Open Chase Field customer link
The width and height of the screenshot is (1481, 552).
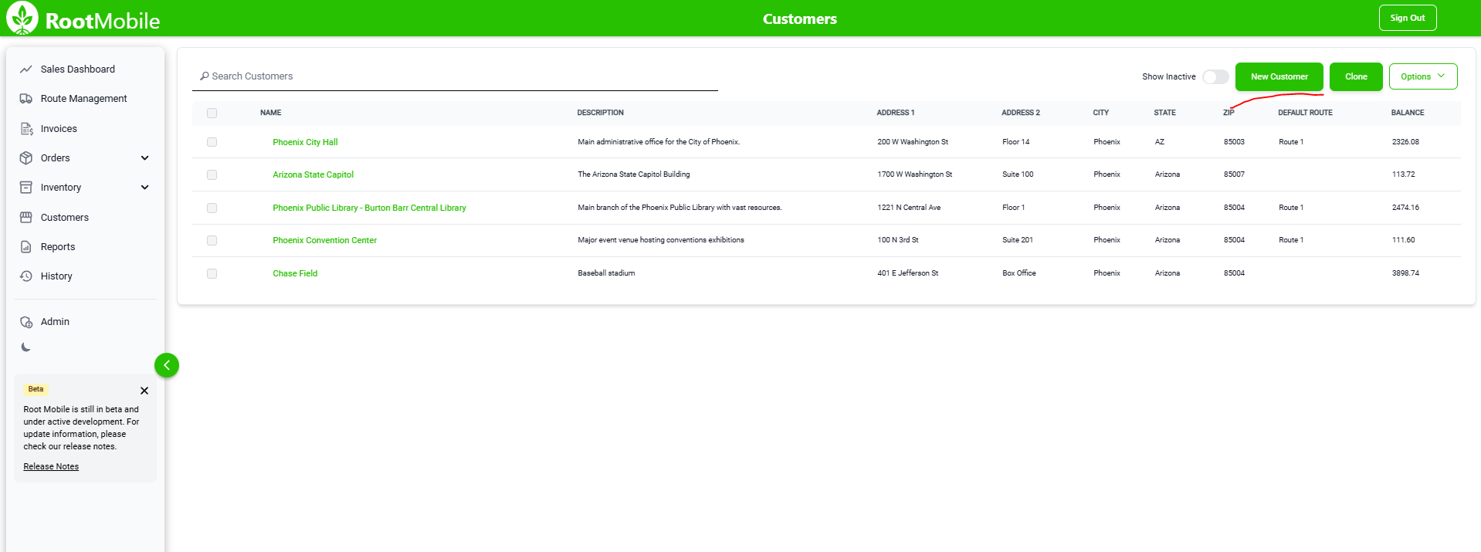click(x=295, y=273)
